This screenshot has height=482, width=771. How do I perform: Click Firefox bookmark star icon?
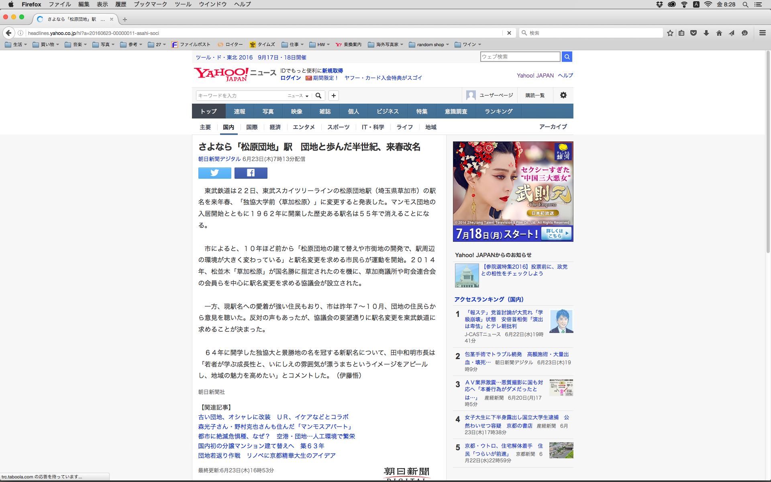(x=670, y=33)
